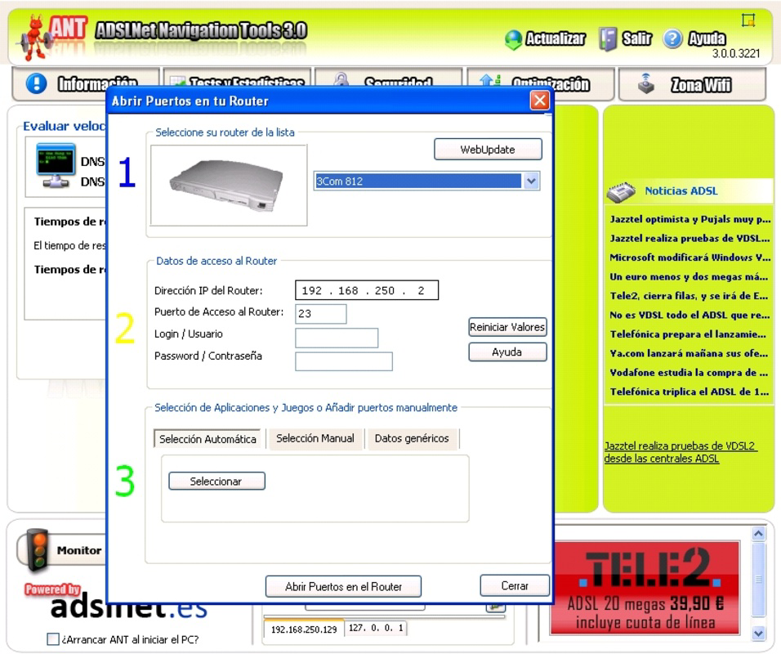Close the Abrir Puertos dialog

pos(539,101)
